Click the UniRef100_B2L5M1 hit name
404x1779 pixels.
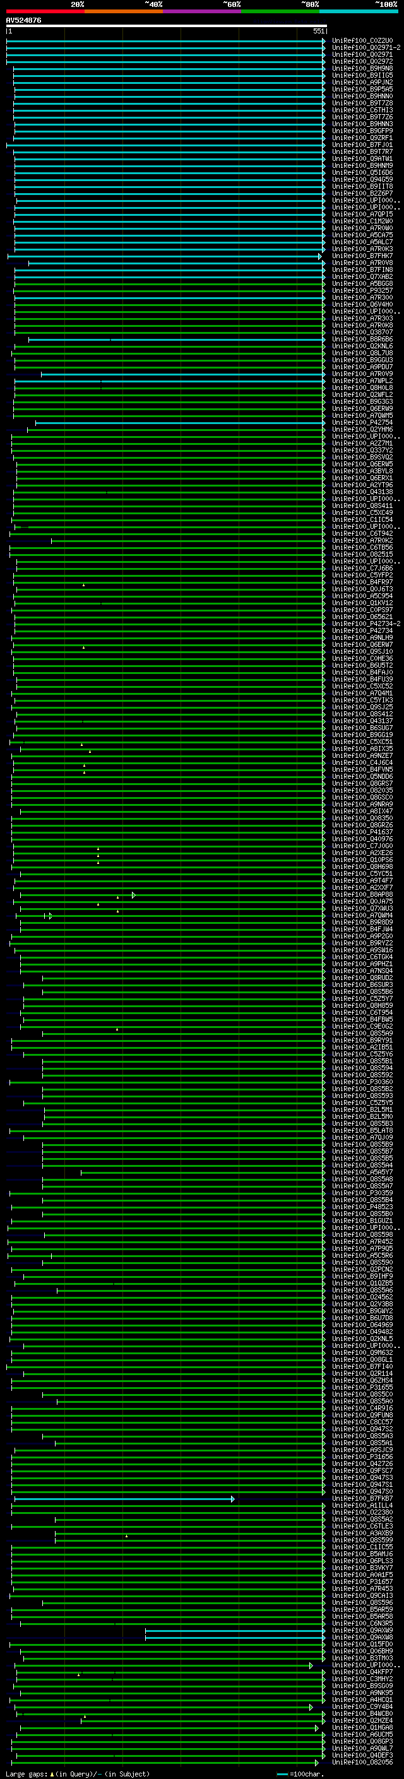pyautogui.click(x=362, y=1110)
